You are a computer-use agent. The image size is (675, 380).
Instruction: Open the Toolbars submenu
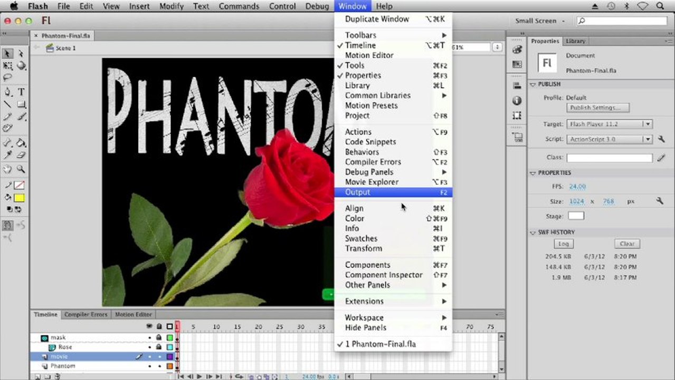393,35
